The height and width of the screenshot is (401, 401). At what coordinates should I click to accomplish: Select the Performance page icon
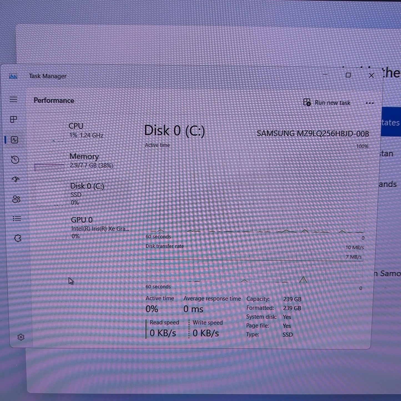[x=14, y=140]
